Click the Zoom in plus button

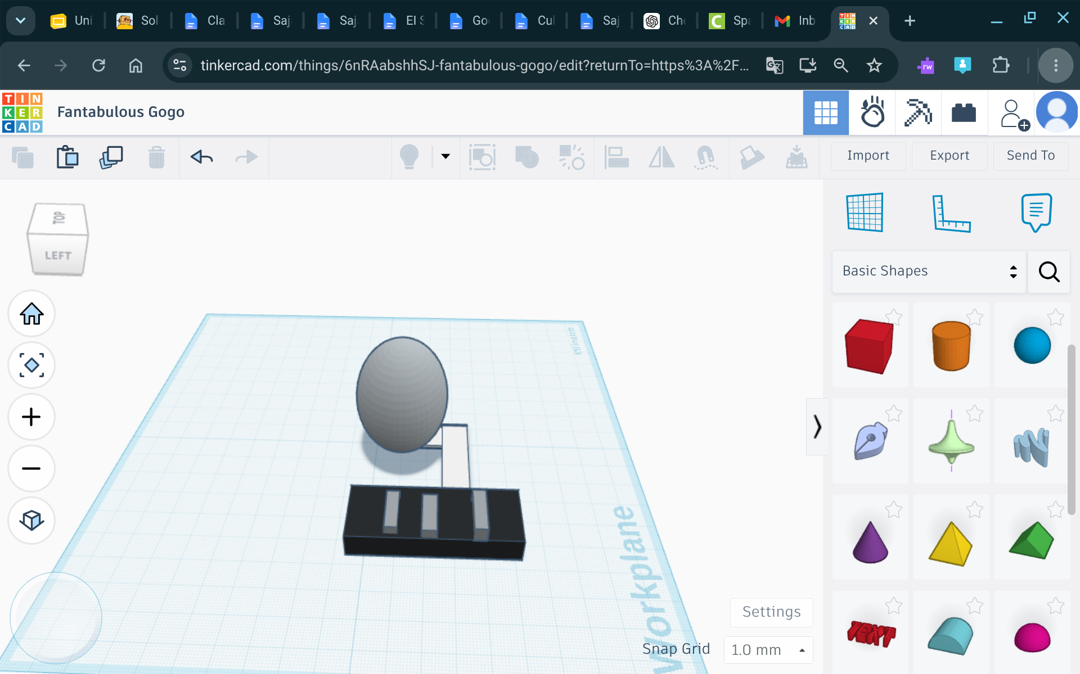(x=31, y=417)
